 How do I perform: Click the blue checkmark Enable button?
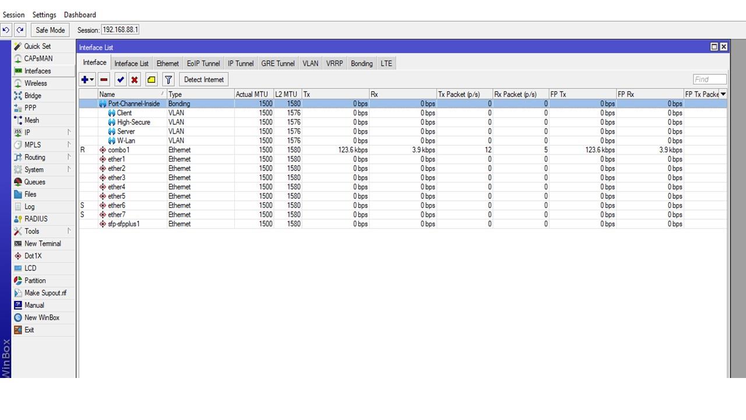121,80
